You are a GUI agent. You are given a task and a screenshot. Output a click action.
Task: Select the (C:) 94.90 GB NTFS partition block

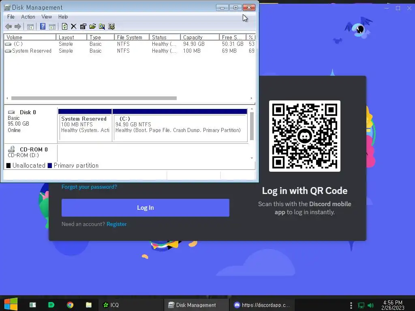[x=180, y=126]
